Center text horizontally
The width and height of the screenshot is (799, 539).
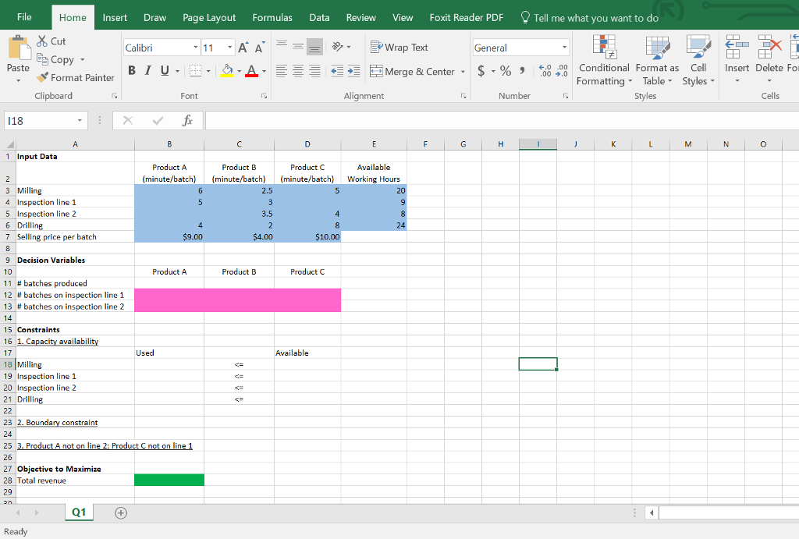pyautogui.click(x=298, y=71)
